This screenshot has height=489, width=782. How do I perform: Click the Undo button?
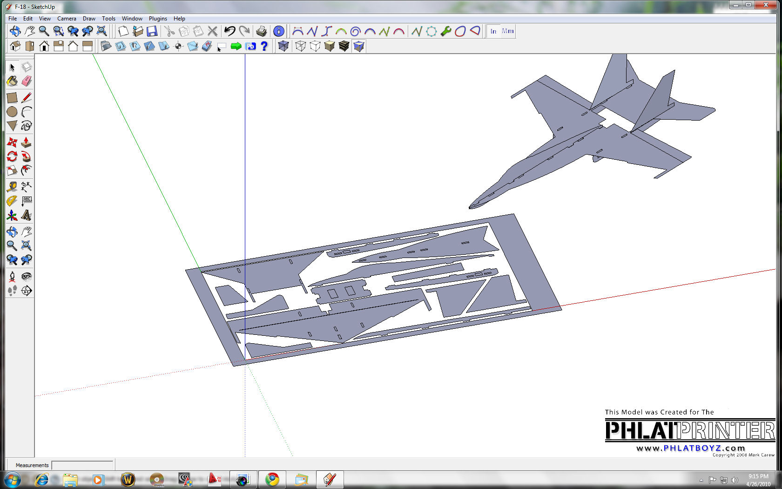(x=230, y=31)
